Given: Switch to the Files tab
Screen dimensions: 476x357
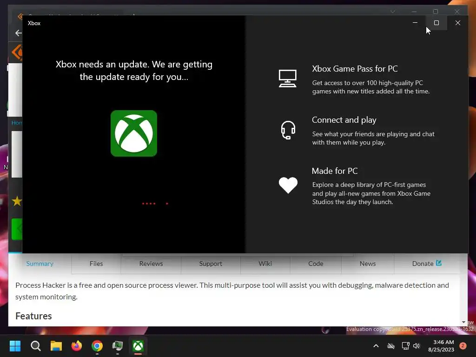Looking at the screenshot, I should click(96, 264).
